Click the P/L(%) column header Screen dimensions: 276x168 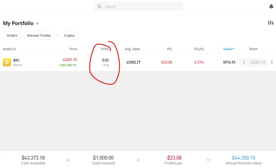[199, 49]
